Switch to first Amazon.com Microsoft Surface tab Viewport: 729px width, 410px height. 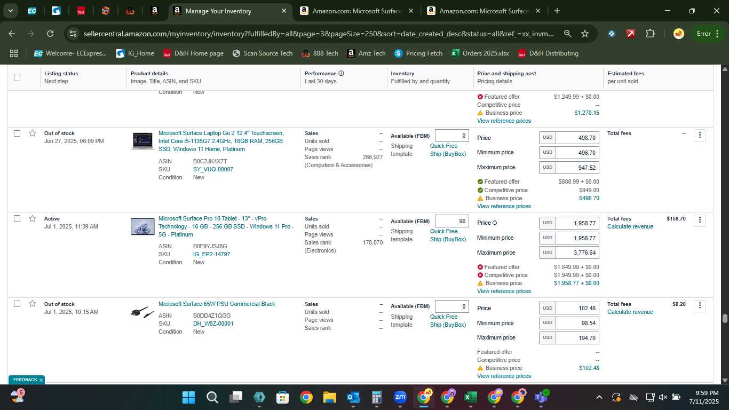[x=356, y=11]
